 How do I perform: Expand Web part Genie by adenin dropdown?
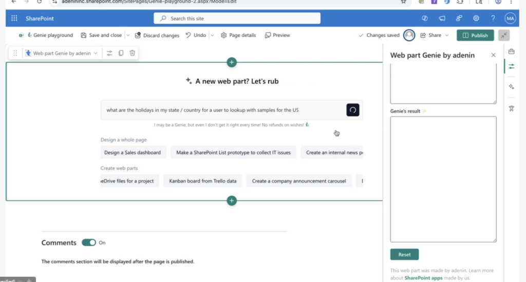coord(61,53)
